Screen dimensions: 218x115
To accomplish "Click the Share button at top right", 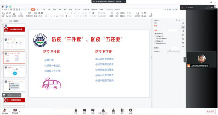I will click(x=175, y=10).
